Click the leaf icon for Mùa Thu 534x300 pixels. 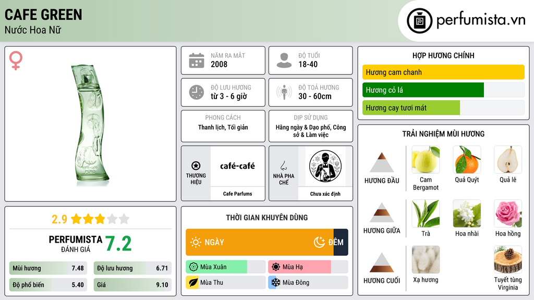click(x=193, y=282)
